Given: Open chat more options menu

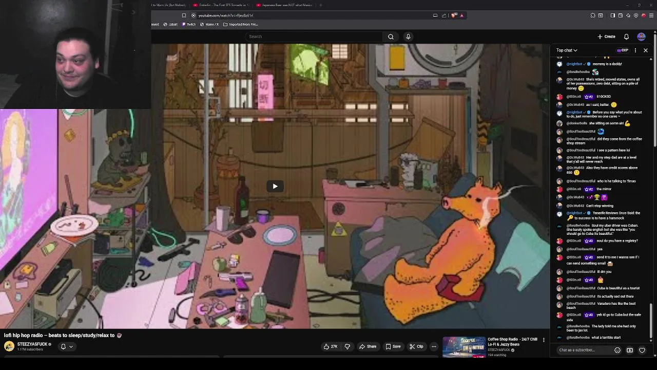Looking at the screenshot, I should (635, 50).
